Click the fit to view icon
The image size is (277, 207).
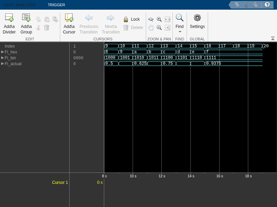coord(168,19)
